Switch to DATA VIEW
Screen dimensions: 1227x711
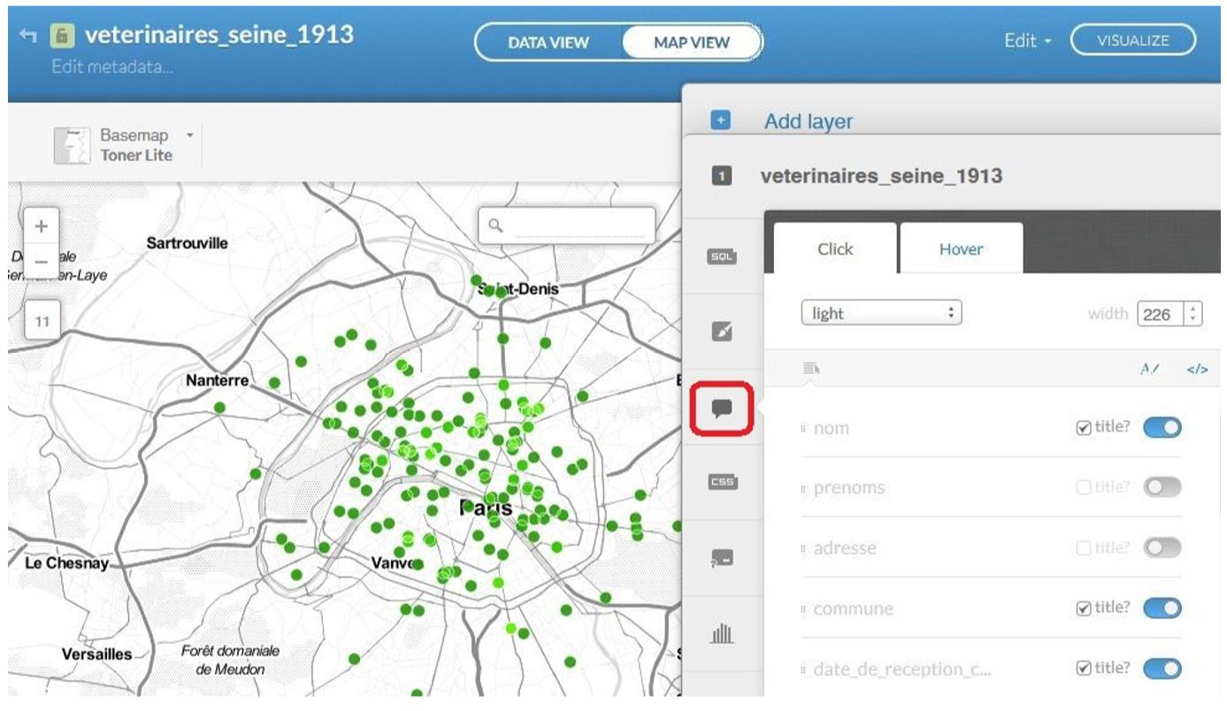coord(548,42)
